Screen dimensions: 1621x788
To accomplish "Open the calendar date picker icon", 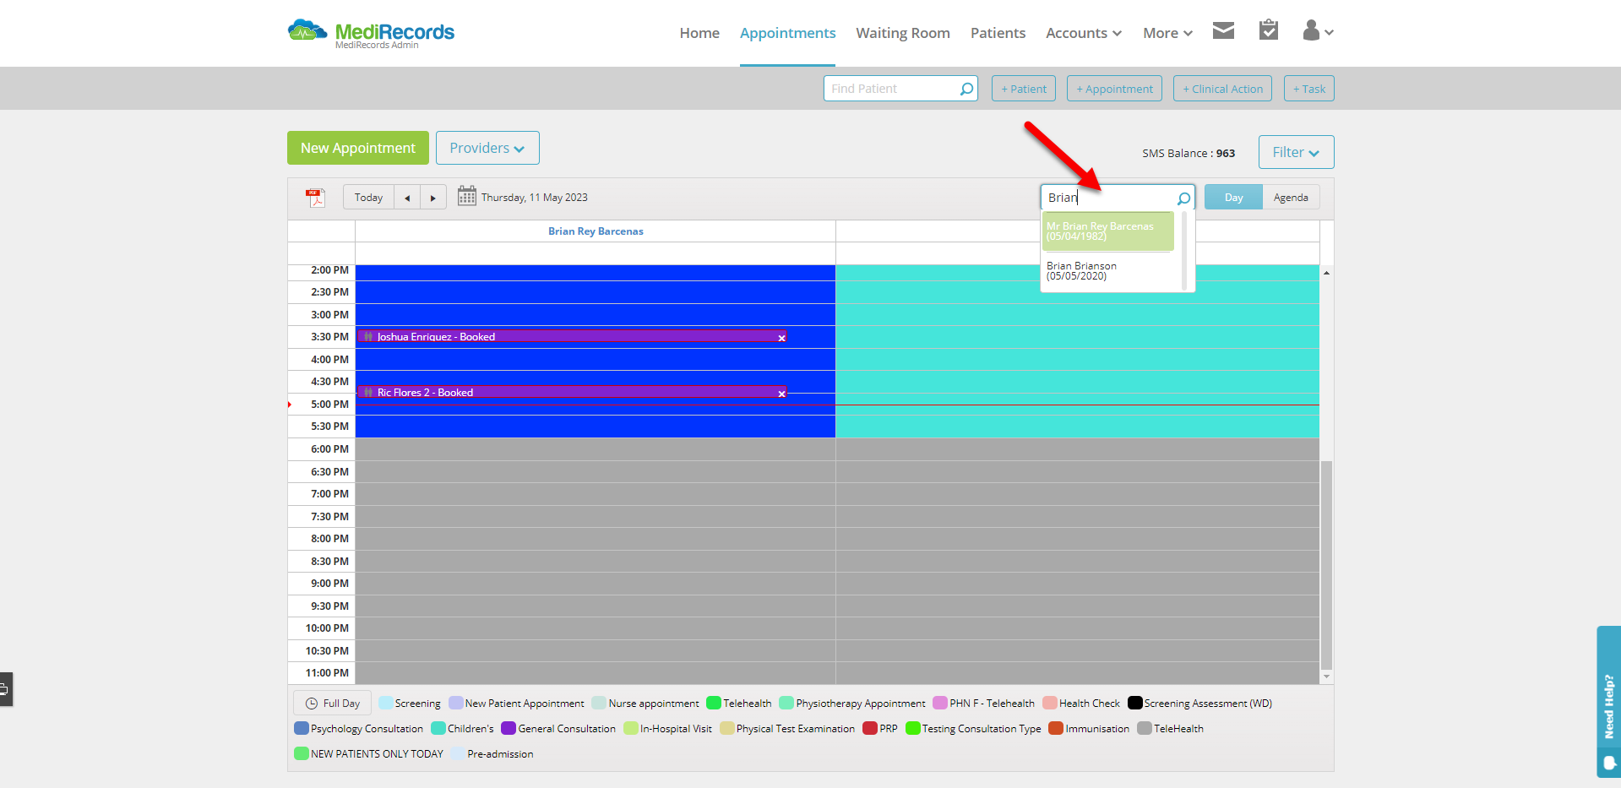I will (467, 197).
